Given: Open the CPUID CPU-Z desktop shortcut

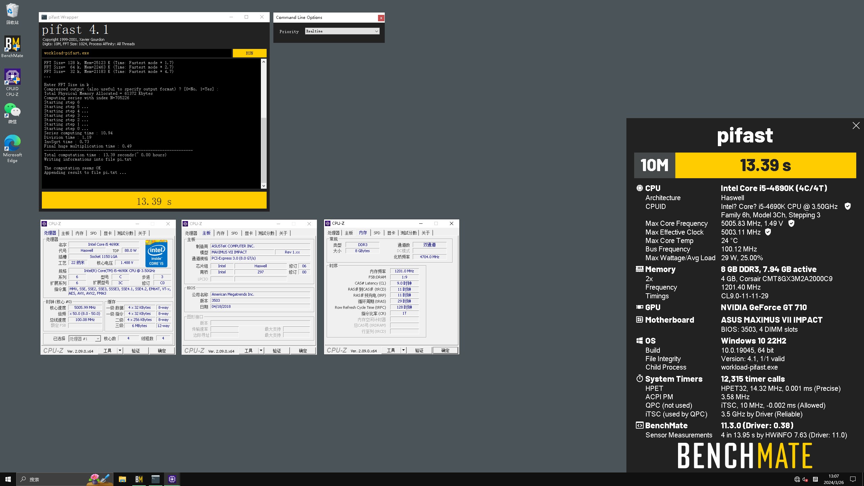Looking at the screenshot, I should (12, 82).
